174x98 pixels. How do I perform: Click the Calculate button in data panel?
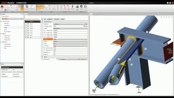click(x=57, y=19)
